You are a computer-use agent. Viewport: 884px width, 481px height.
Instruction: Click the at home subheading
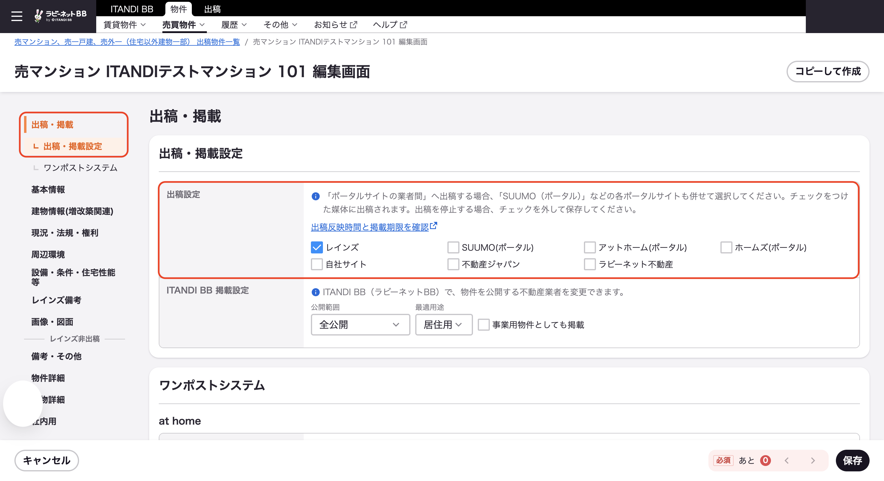(180, 421)
